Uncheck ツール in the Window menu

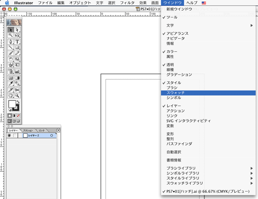point(208,17)
